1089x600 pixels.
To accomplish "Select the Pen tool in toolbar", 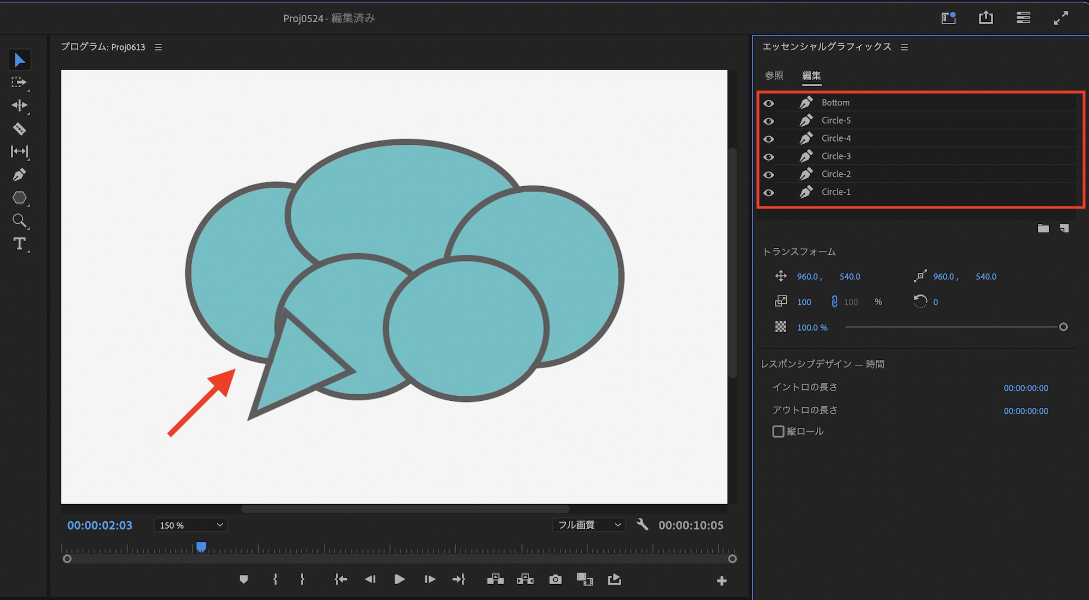I will (x=19, y=175).
